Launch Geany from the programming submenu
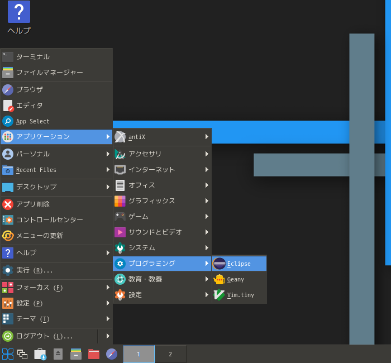 click(x=239, y=279)
